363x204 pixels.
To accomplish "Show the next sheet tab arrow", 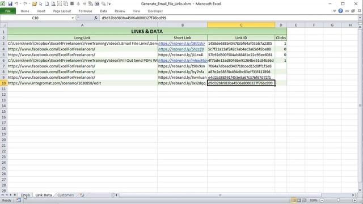I will 11,195.
